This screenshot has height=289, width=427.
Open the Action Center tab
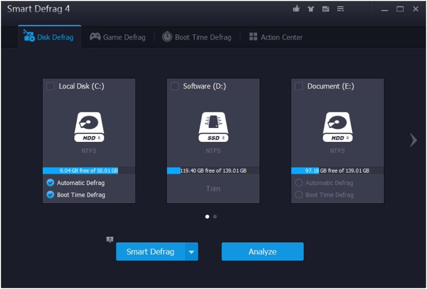276,37
